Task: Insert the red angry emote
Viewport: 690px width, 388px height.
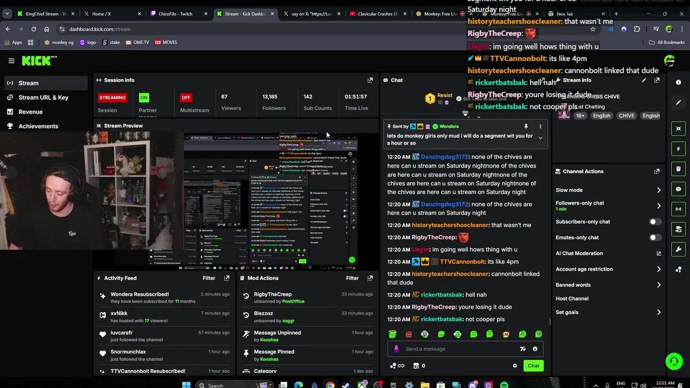Action: tap(409, 334)
